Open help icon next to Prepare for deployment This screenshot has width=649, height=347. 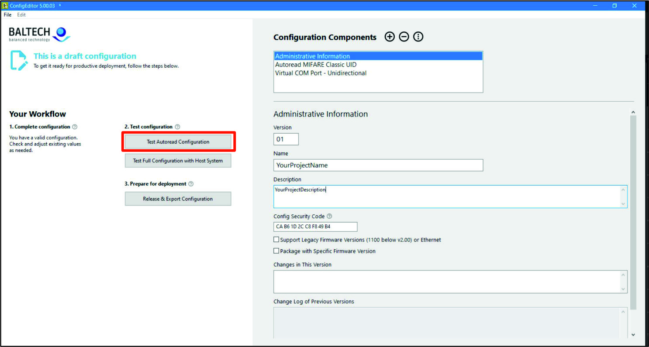[191, 184]
